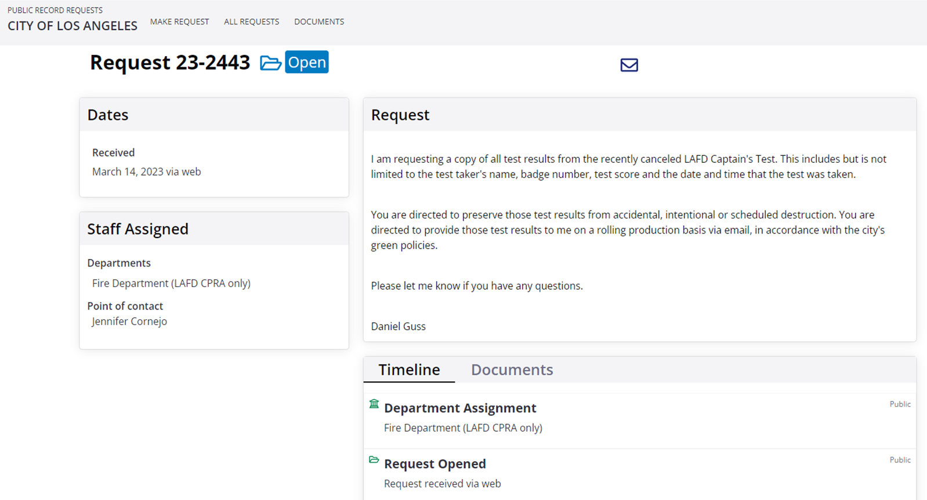Click 'Please let me know if you have any questions.'
Screen dimensions: 927x500
tap(477, 286)
